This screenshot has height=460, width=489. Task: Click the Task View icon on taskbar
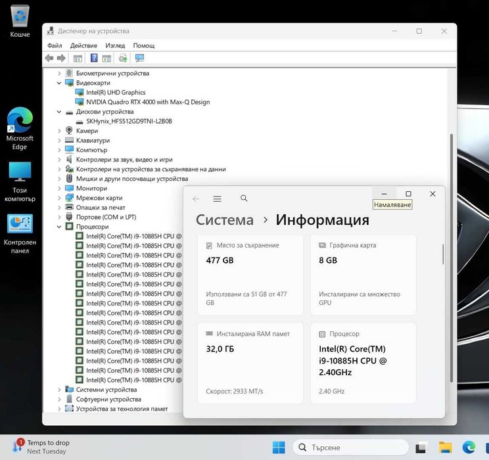421,448
